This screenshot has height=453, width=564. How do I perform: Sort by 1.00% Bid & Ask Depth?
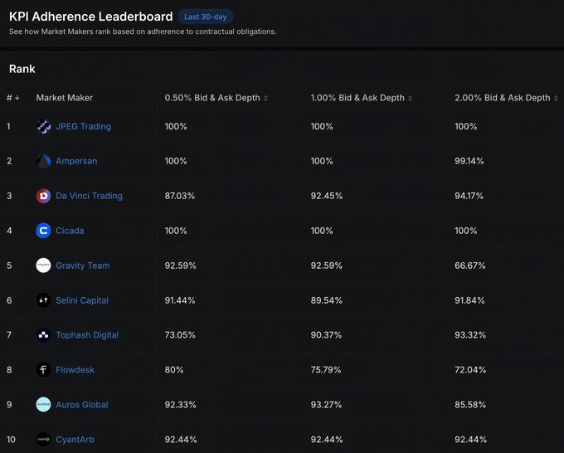[411, 98]
